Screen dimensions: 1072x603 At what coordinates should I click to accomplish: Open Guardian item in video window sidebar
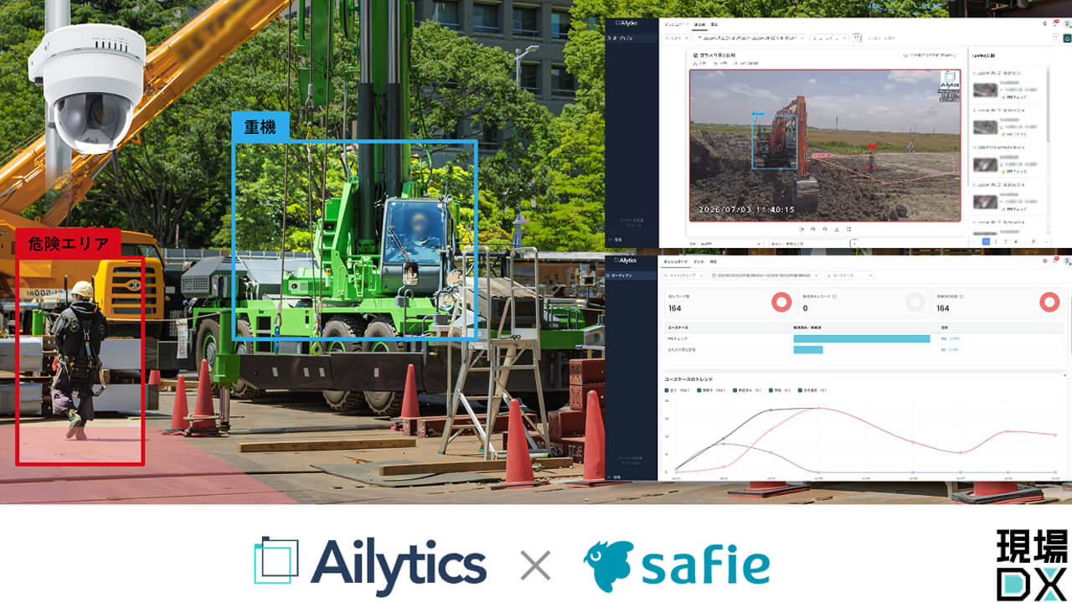[x=631, y=38]
